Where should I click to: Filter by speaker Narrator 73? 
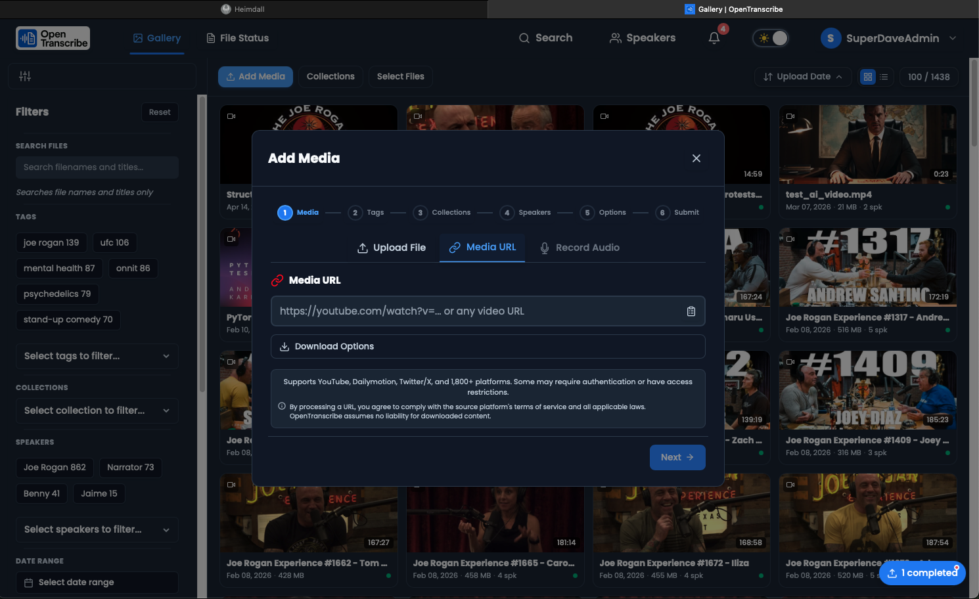131,468
